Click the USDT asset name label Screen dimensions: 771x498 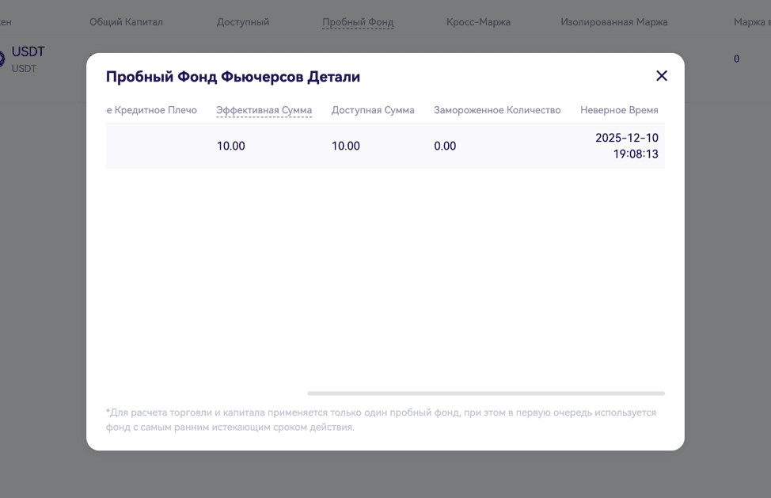tap(28, 52)
